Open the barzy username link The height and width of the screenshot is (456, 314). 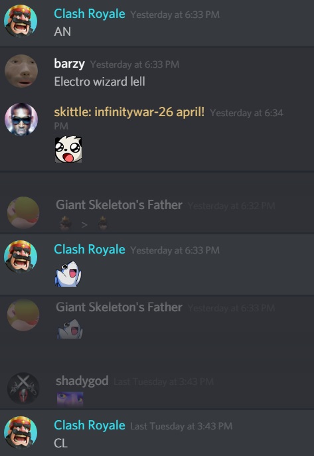click(x=69, y=64)
